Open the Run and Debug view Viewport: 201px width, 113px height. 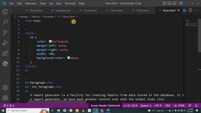click(x=5, y=43)
